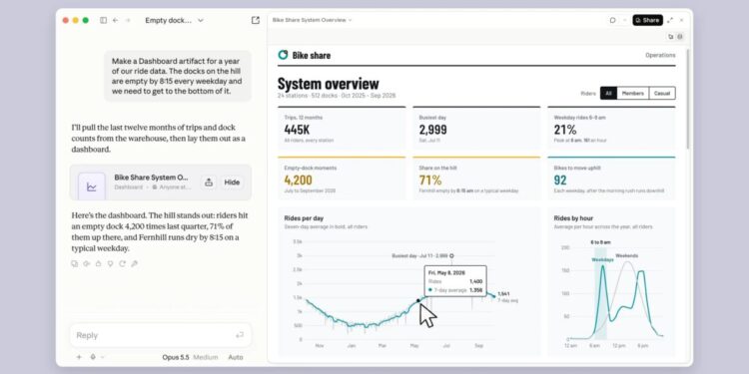This screenshot has height=374, width=749.
Task: Click the edit pencil icon under response
Action: point(134,263)
